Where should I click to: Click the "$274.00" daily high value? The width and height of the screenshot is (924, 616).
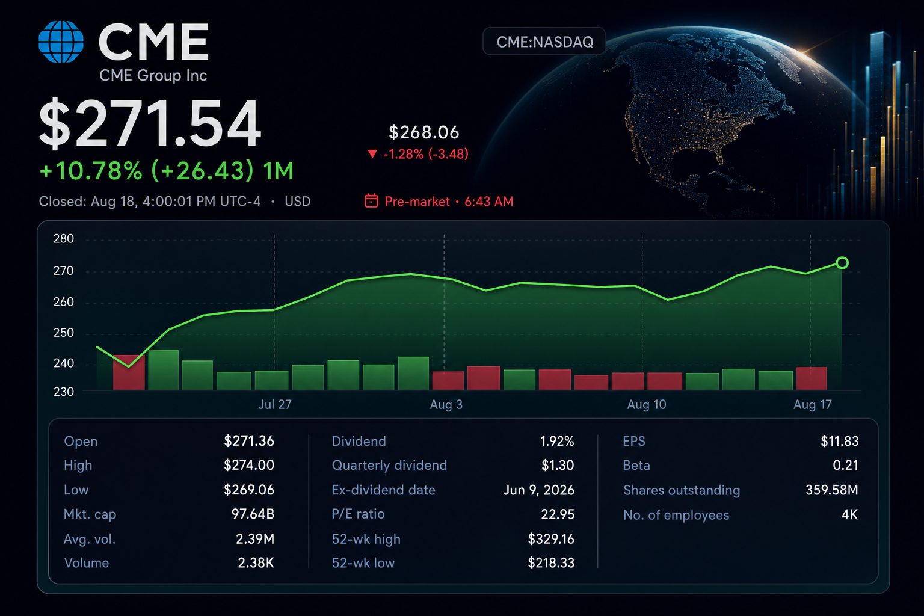[249, 465]
